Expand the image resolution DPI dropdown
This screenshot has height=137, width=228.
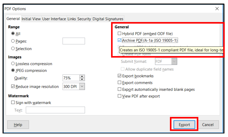tap(82, 87)
